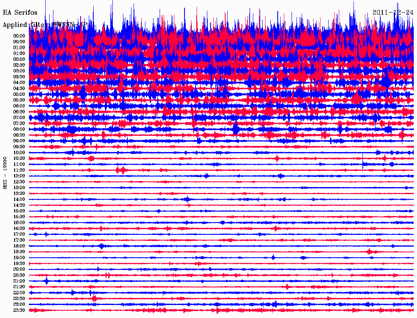Image resolution: width=417 pixels, height=318 pixels.
Task: Click the station name 'HA Serifos'
Action: (20, 13)
